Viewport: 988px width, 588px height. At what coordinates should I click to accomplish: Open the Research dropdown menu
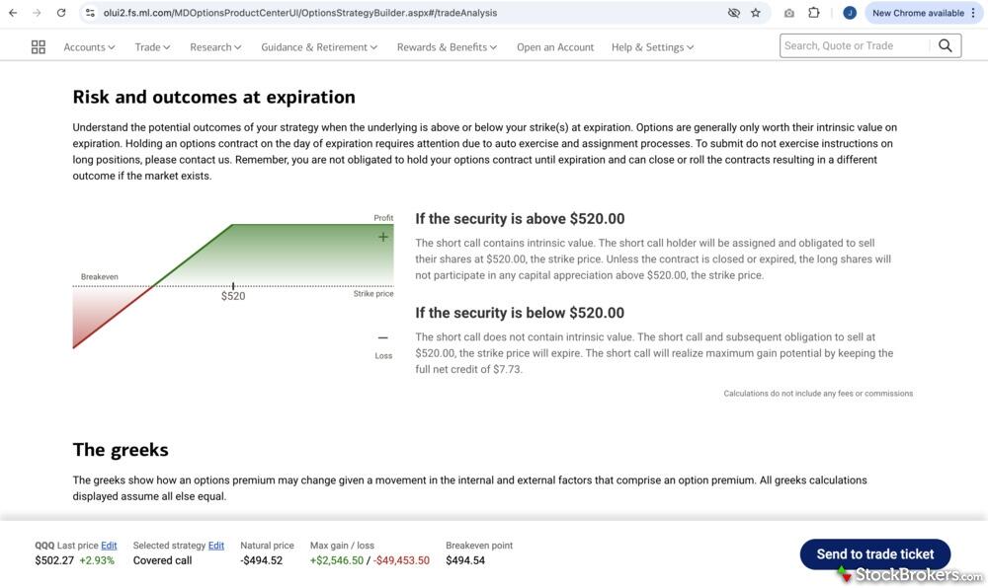tap(215, 46)
